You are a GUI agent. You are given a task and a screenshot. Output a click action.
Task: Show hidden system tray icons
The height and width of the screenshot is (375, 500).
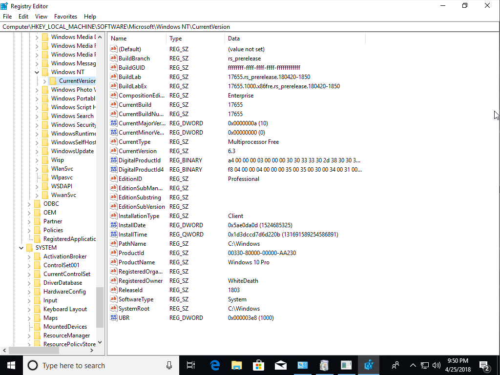click(x=413, y=365)
